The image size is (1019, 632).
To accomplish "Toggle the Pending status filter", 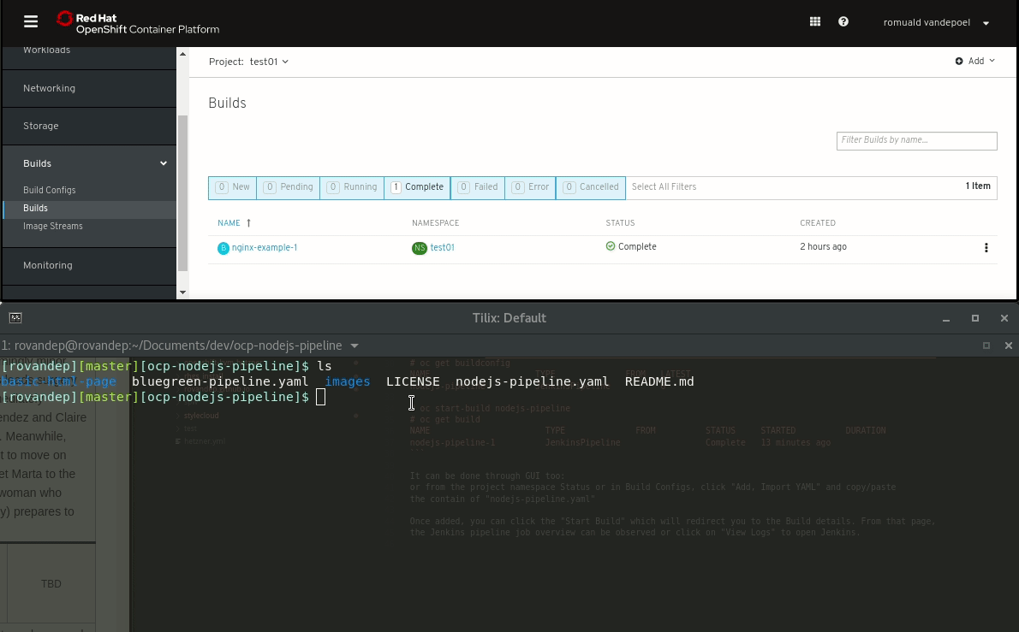I will [x=289, y=187].
